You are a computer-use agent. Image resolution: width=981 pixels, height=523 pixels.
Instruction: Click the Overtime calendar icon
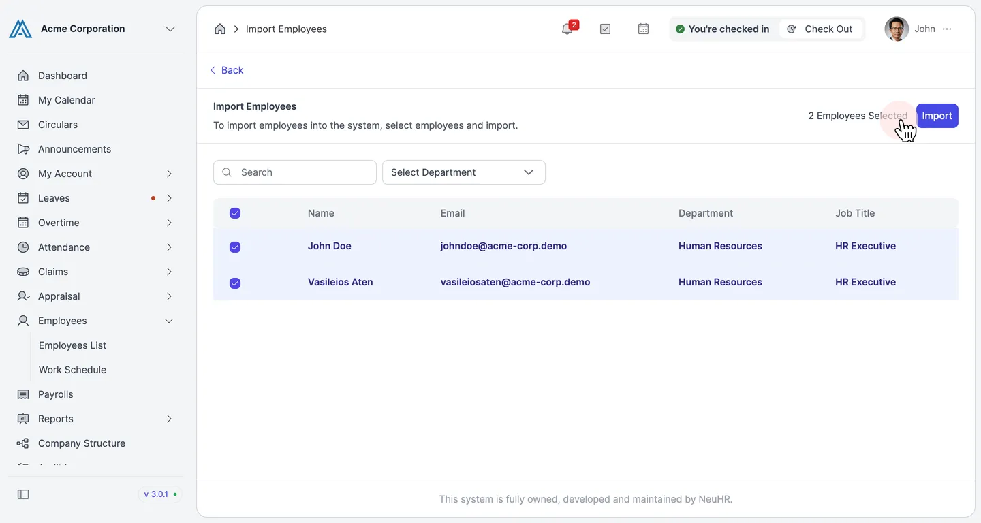click(23, 223)
